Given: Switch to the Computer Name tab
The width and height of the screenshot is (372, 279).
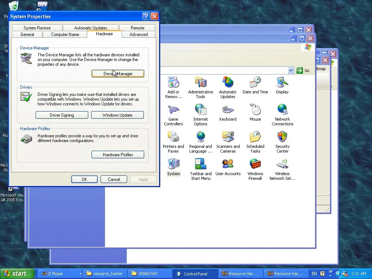Looking at the screenshot, I should (65, 35).
